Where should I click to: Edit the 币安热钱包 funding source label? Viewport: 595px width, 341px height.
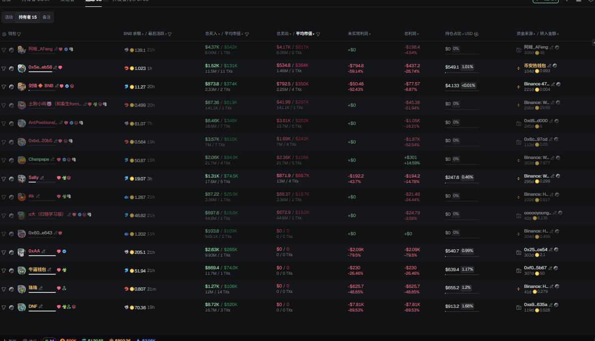549,65
